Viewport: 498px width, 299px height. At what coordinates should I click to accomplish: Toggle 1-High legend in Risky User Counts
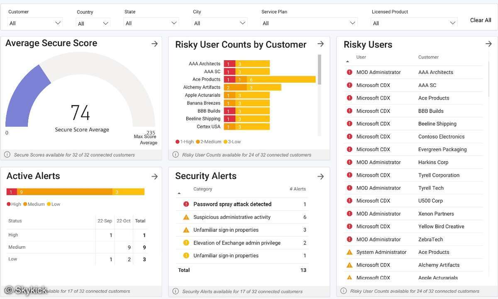click(x=185, y=142)
